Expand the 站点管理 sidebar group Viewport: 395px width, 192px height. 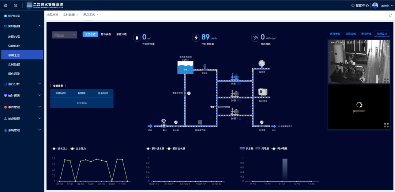pyautogui.click(x=22, y=119)
